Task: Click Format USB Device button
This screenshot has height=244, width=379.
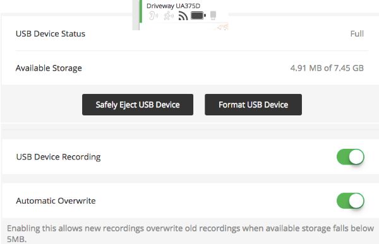Action: click(253, 105)
